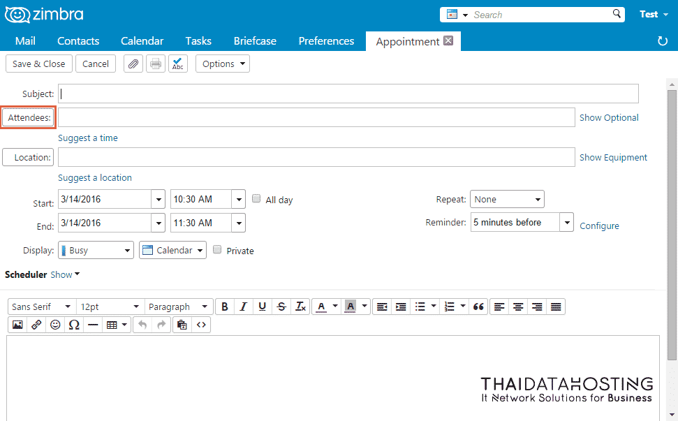Click the attachment paperclip icon
This screenshot has width=678, height=421.
[133, 64]
